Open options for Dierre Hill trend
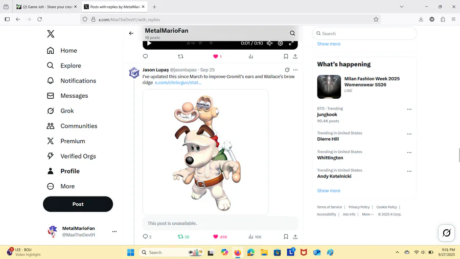 tap(409, 134)
